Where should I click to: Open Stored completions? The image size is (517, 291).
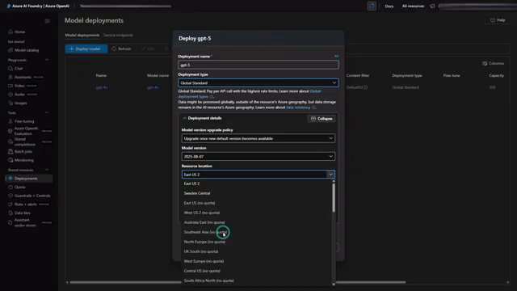coord(24,142)
